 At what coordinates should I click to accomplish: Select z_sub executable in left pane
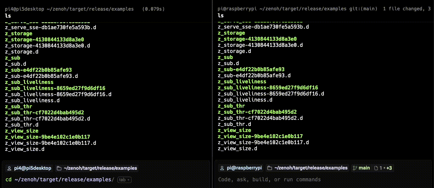[x=12, y=58]
